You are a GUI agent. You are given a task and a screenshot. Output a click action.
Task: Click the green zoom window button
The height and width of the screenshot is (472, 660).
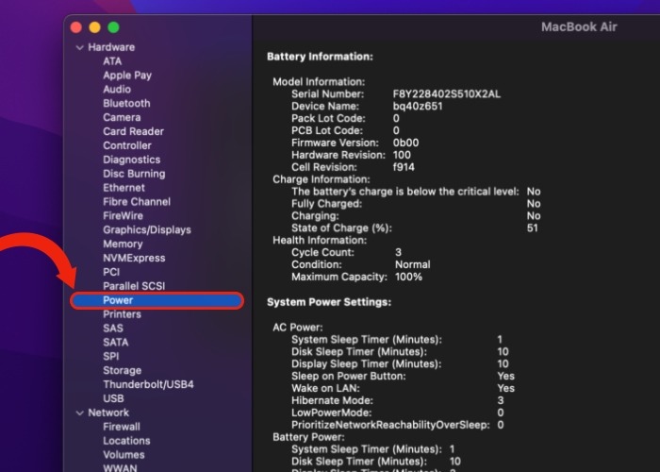[x=113, y=27]
